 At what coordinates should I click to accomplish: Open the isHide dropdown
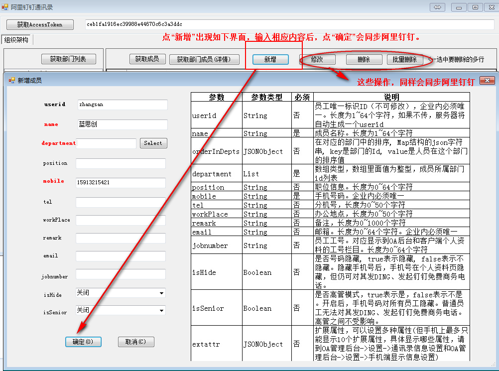pyautogui.click(x=161, y=293)
